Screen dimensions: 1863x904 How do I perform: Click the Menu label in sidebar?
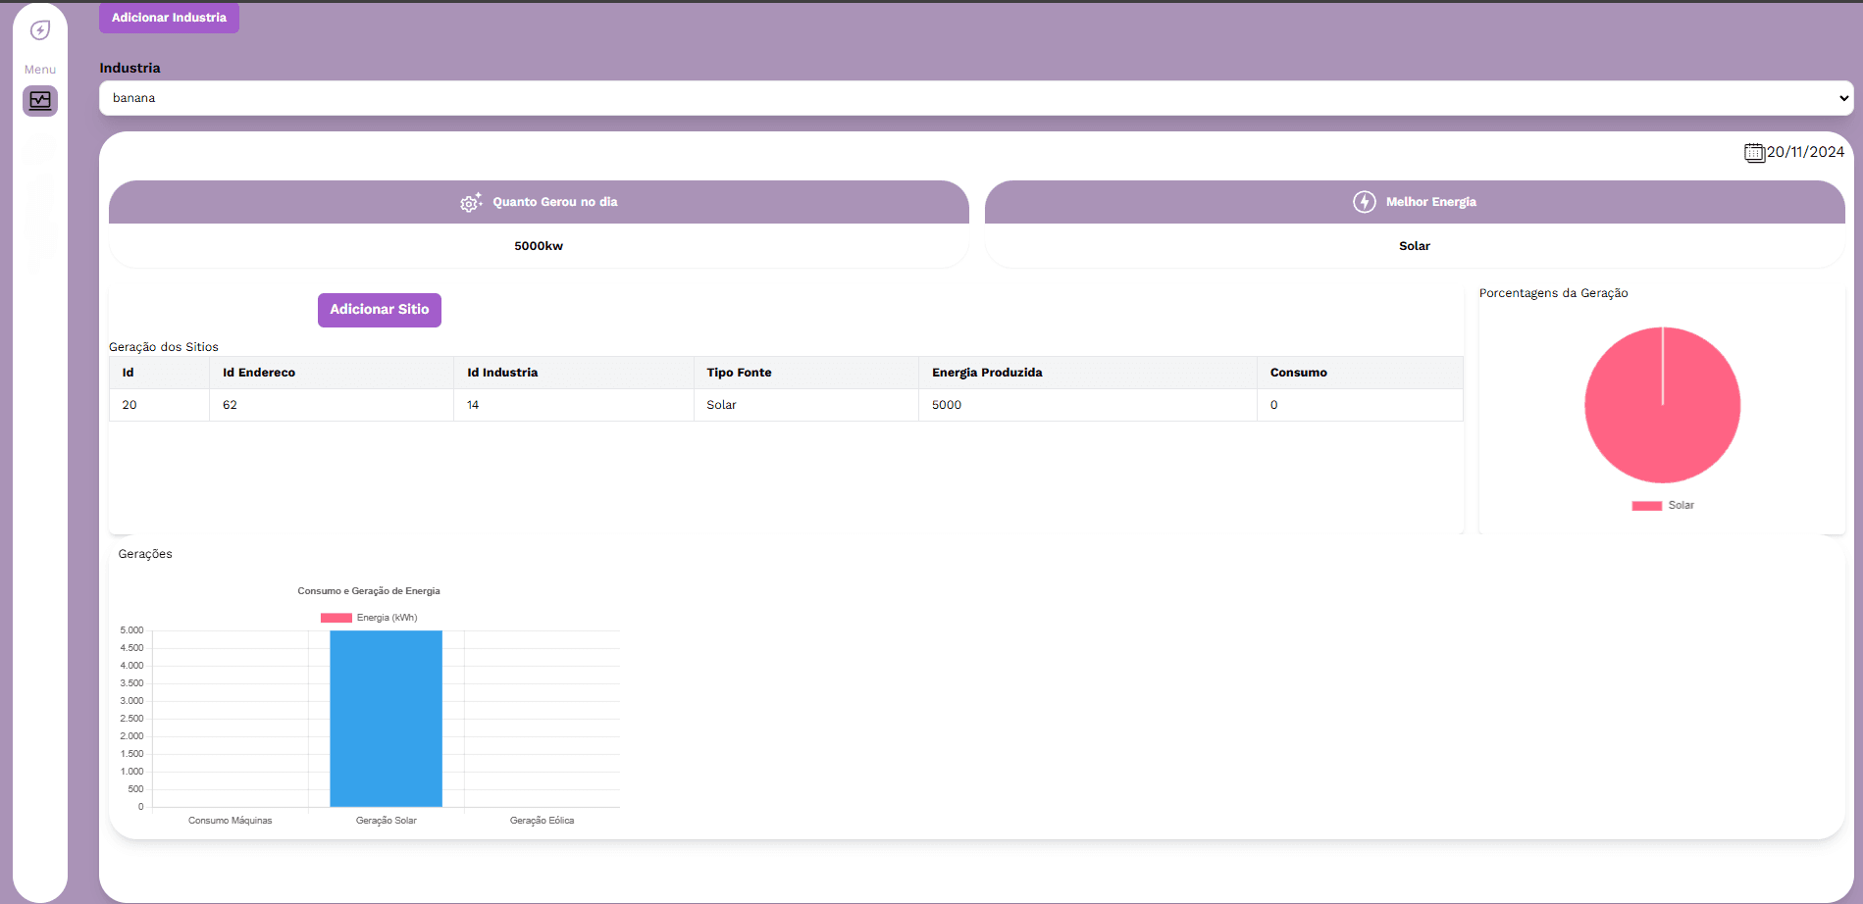click(x=40, y=70)
